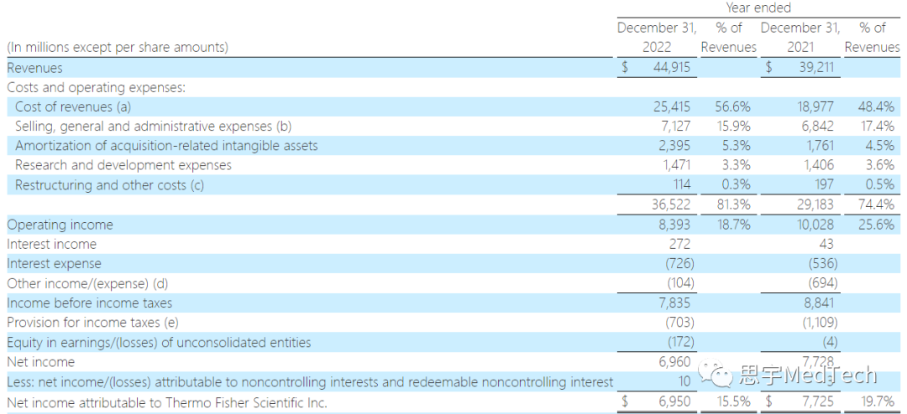Viewport: 907px width, 414px height.
Task: Click the Interest expense row label
Action: click(54, 264)
